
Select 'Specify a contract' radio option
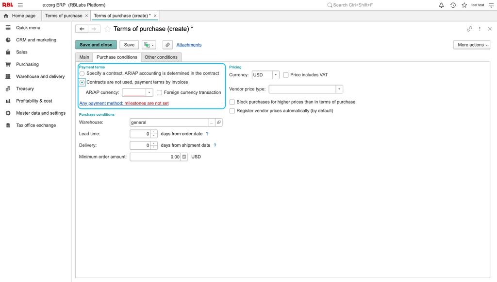pos(82,73)
